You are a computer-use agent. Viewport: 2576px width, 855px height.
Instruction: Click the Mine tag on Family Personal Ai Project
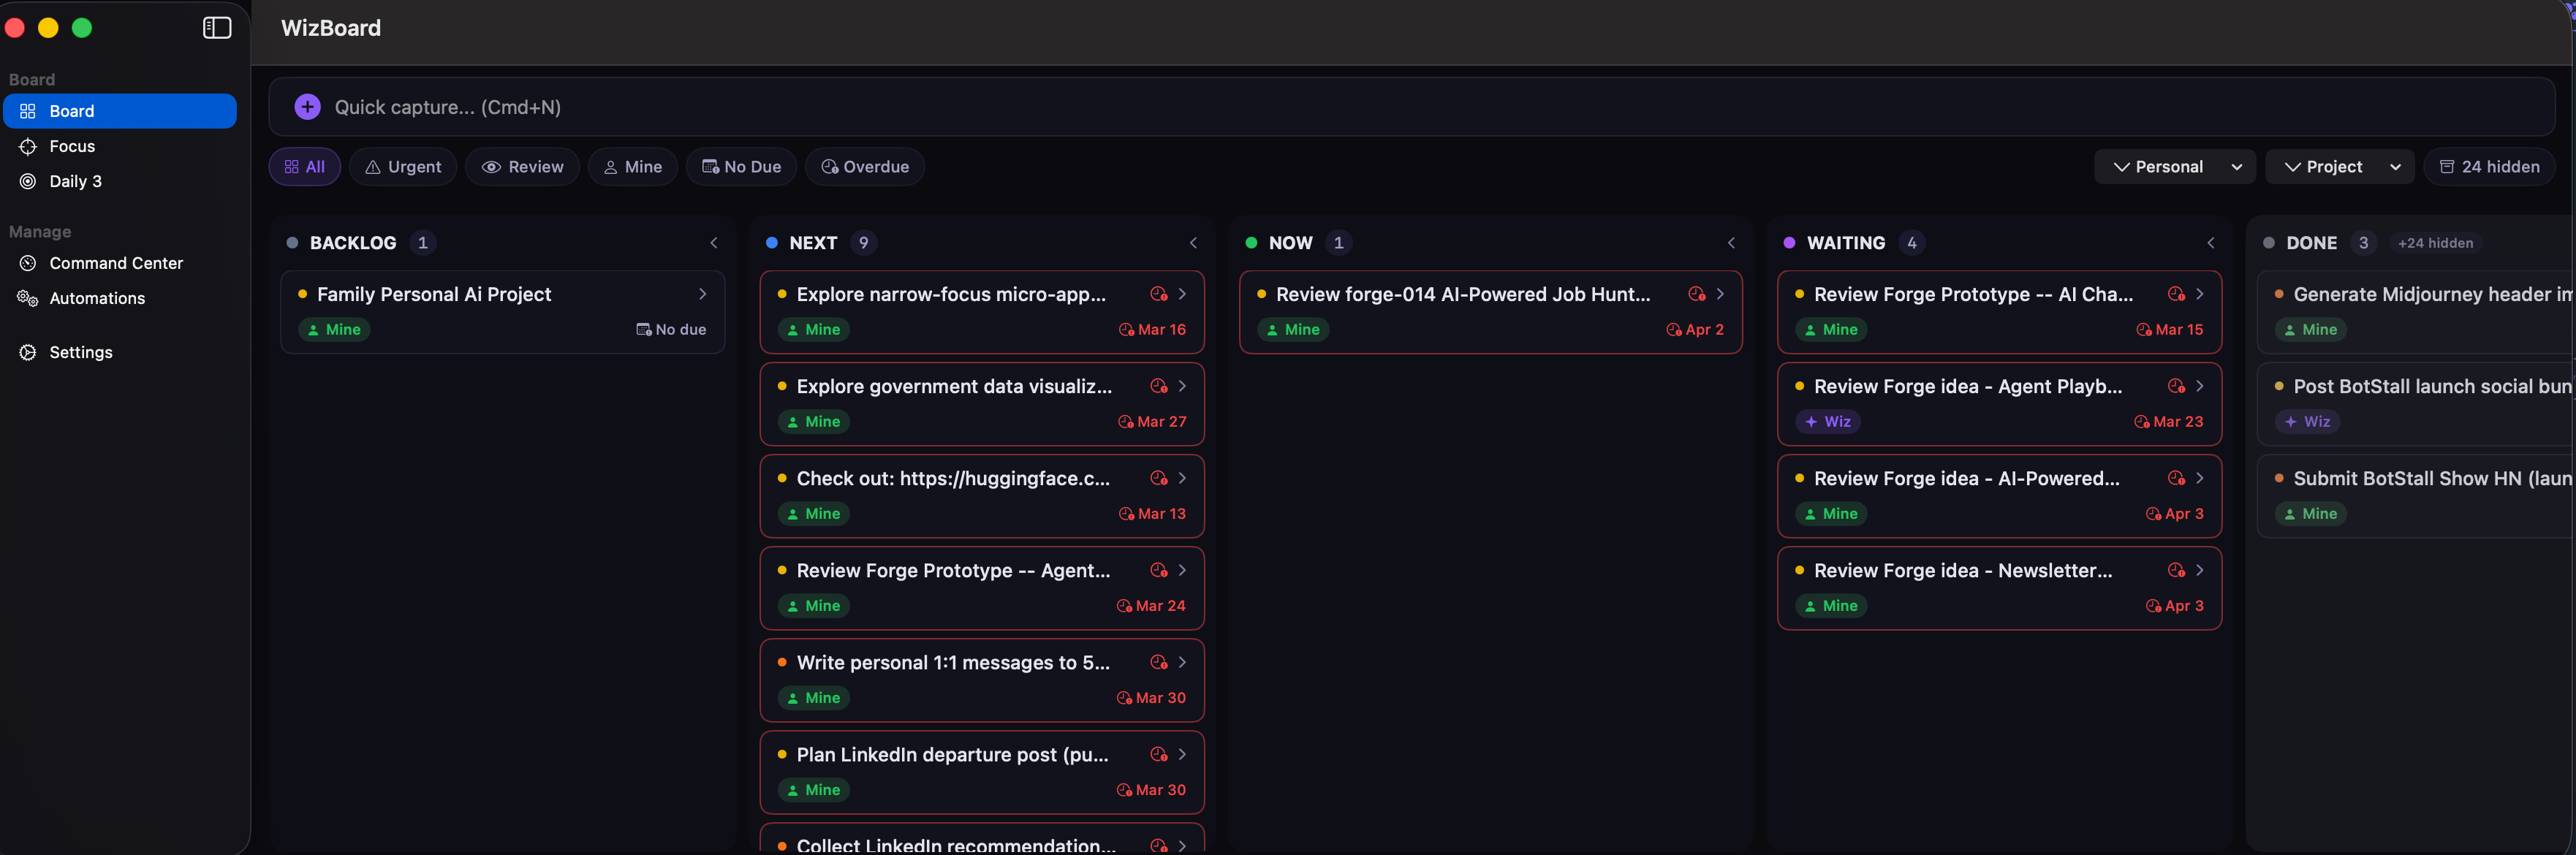[335, 330]
